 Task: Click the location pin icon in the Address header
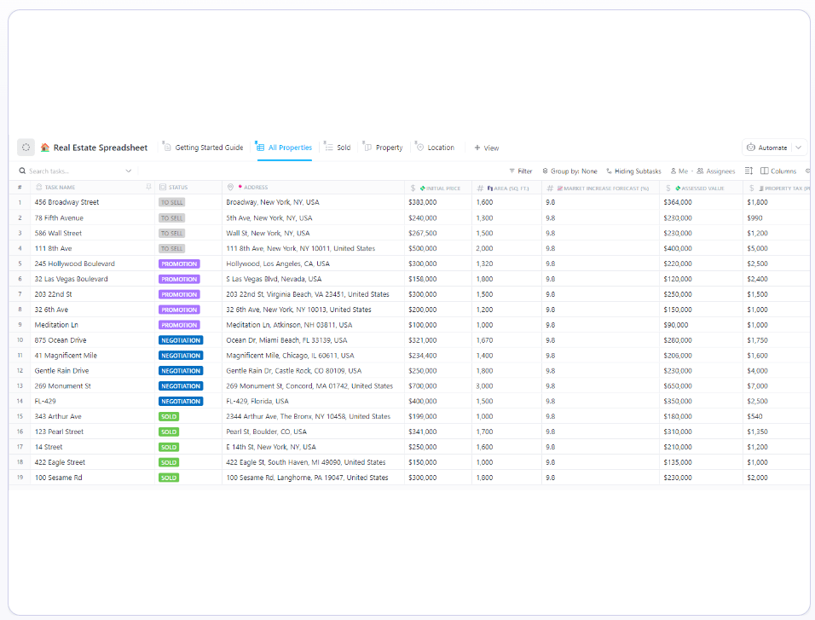(230, 187)
